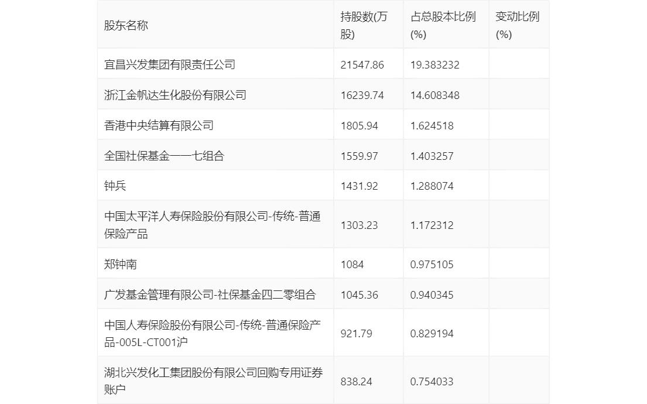Click the 香港中央结算有限公司 row name
The height and width of the screenshot is (404, 647).
(x=159, y=125)
